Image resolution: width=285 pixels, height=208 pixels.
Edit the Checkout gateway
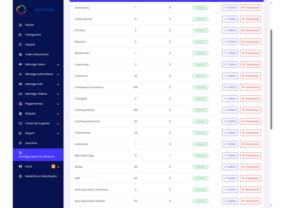tap(230, 76)
